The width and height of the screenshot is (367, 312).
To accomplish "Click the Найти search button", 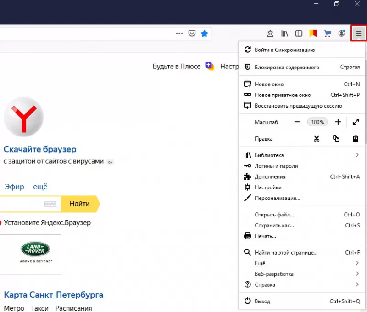I will [x=79, y=204].
